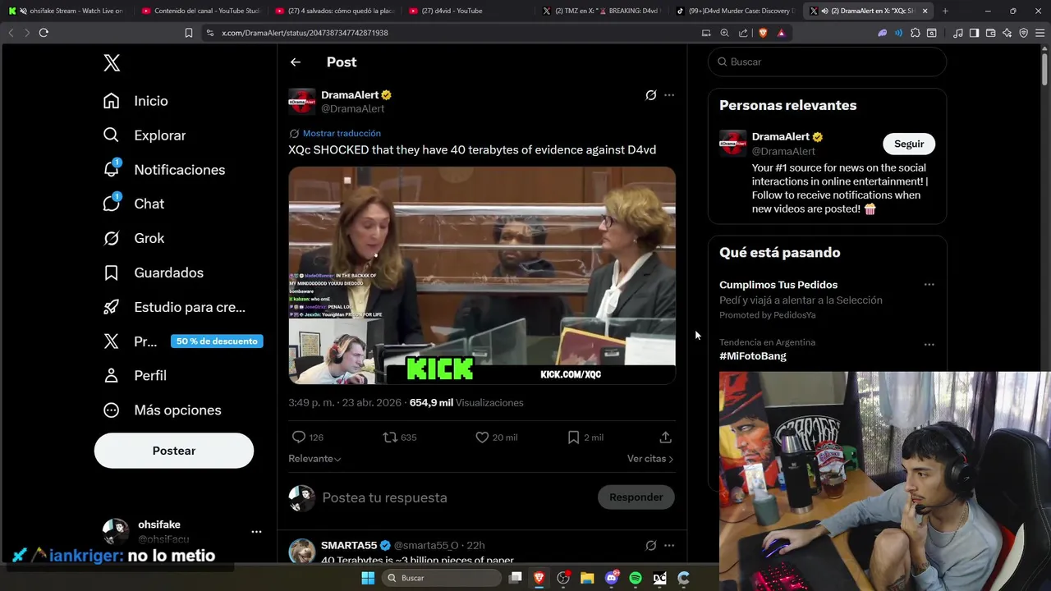Viewport: 1051px width, 591px height.
Task: Play the XQc video thumbnail
Action: (482, 276)
